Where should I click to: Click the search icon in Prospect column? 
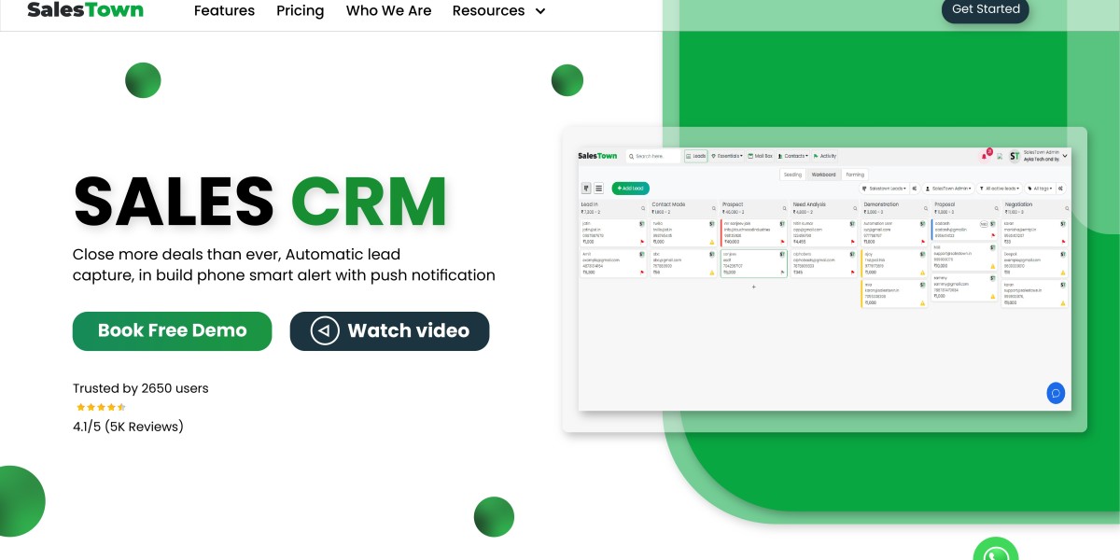pos(784,208)
